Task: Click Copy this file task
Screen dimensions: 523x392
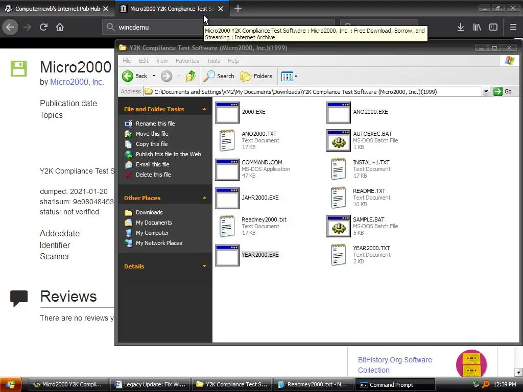Action: pyautogui.click(x=151, y=144)
